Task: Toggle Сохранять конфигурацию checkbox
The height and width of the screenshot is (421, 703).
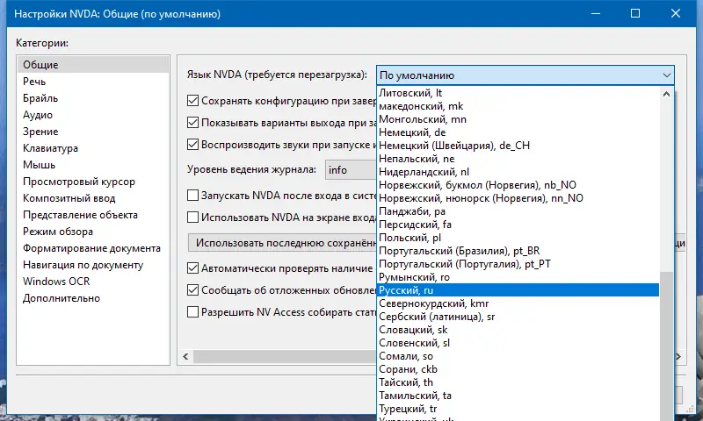Action: coord(194,101)
